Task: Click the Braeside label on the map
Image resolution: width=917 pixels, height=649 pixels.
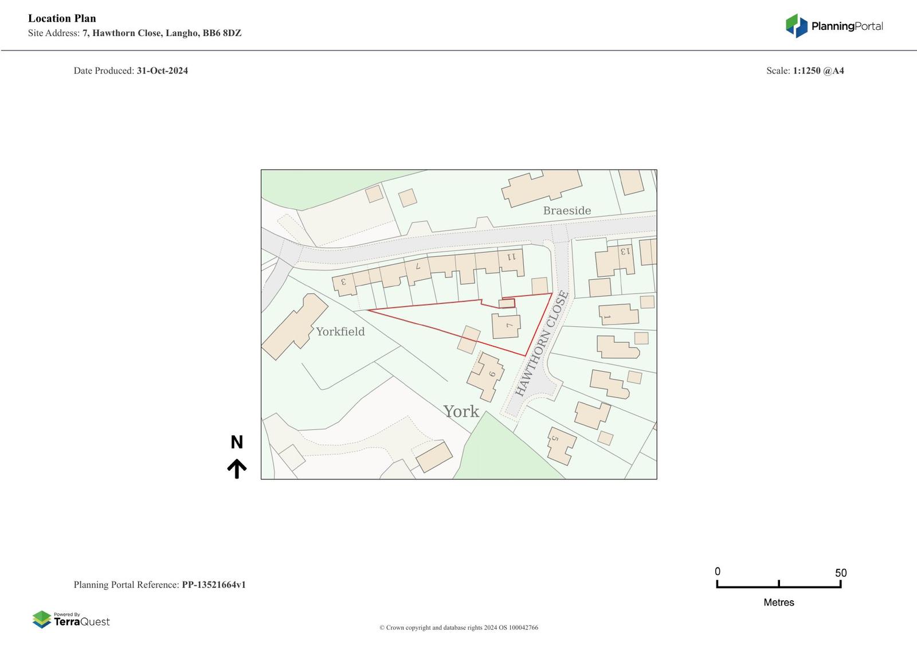Action: pos(567,210)
